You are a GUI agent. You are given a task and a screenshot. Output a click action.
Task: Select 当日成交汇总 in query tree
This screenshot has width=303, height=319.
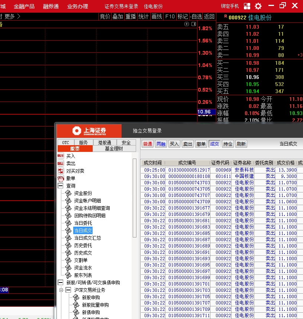click(x=88, y=238)
